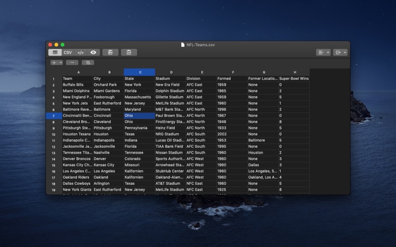The image size is (396, 247).
Task: Select highlighted column C header
Action: point(140,72)
